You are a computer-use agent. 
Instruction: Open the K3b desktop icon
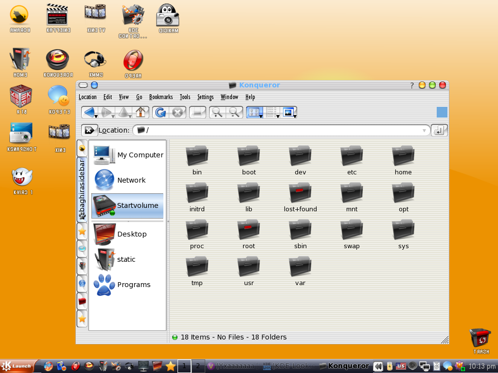tap(21, 100)
